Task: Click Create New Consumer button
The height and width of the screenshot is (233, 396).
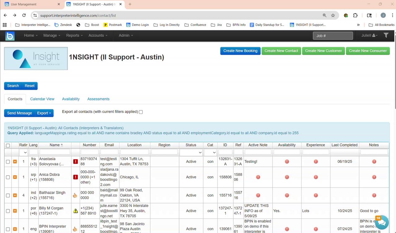Action: pos(368,51)
